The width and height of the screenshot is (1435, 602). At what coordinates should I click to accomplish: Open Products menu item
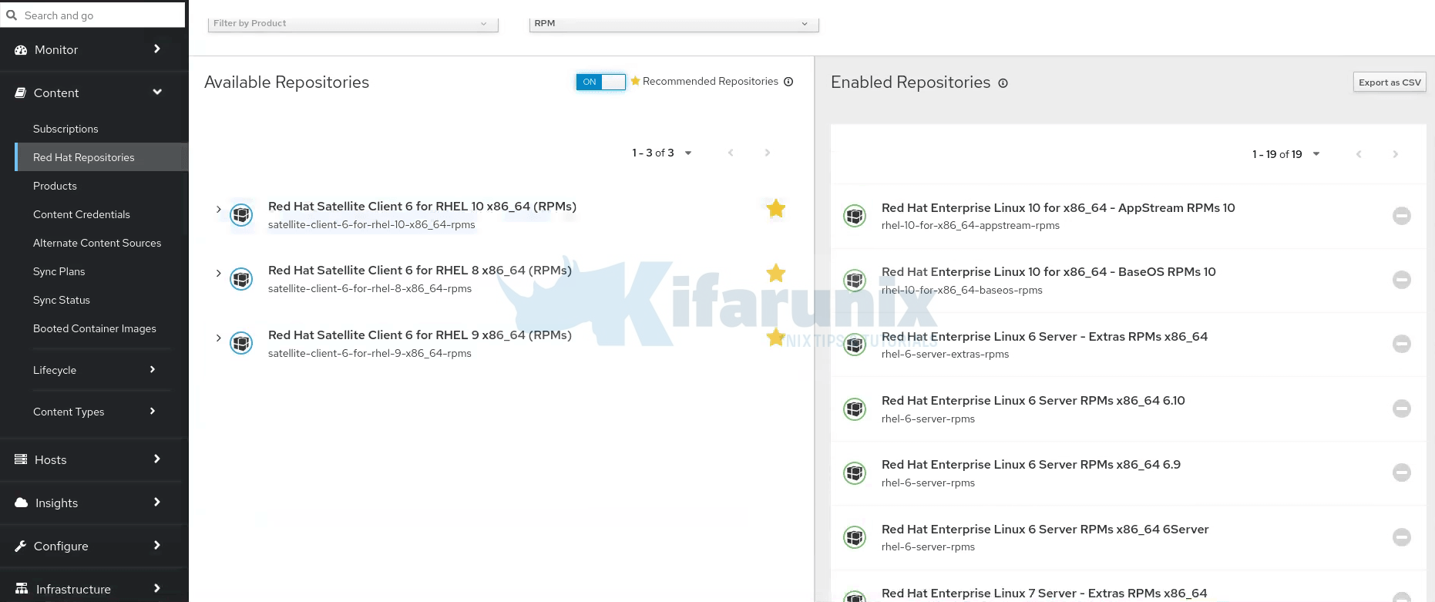tap(55, 186)
